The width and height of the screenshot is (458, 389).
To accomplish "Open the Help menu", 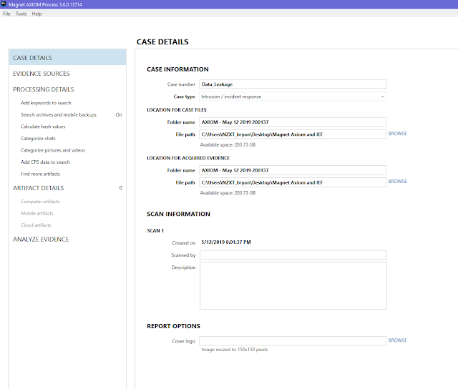I will point(36,14).
